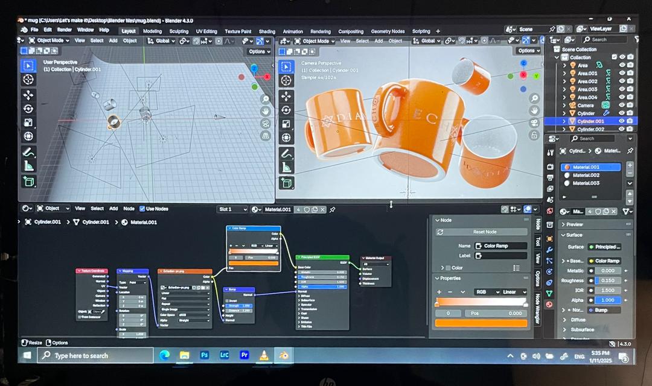Switch to the Geometry Nodes workspace tab

[x=388, y=31]
